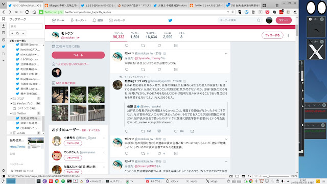This screenshot has height=184, width=327.
Task: Retweet the tweet with 335 retweets
Action: 143,131
